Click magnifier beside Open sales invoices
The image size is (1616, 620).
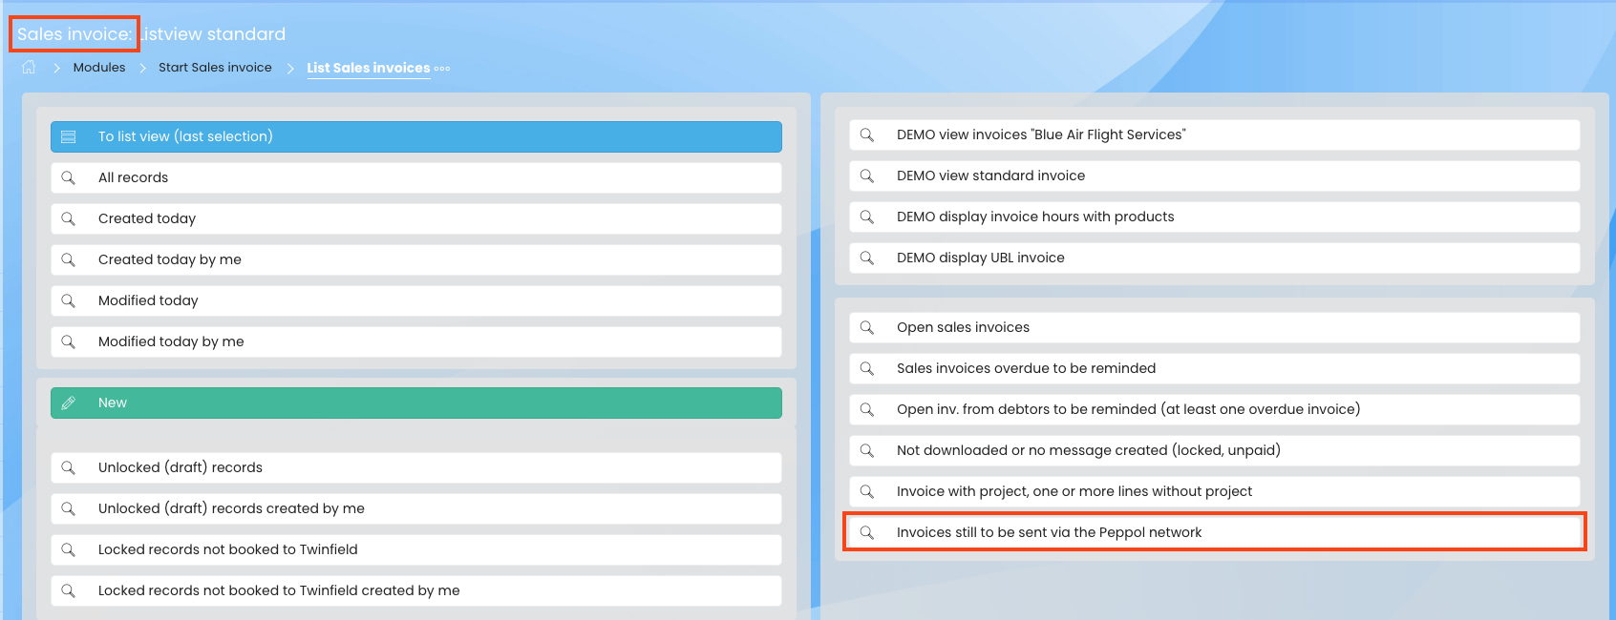click(x=867, y=327)
